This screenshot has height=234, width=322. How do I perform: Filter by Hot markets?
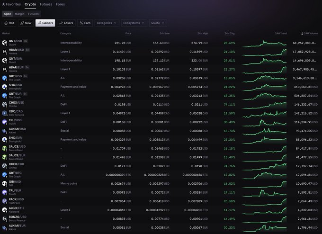coord(9,23)
